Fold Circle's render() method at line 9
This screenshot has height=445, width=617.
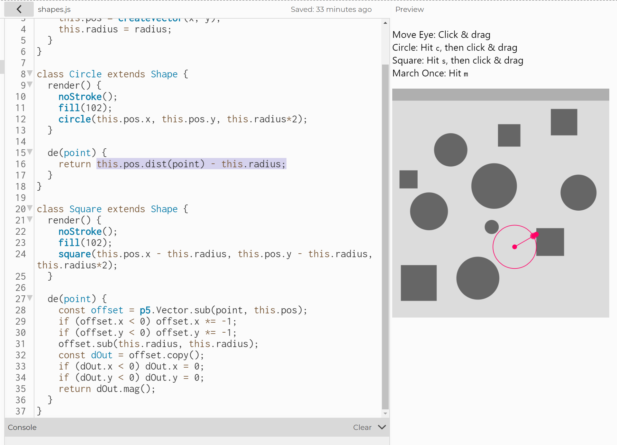coord(30,85)
